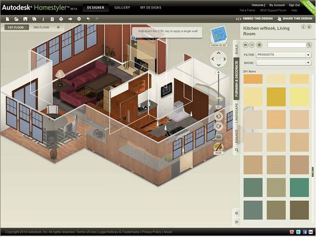Image resolution: width=316 pixels, height=237 pixels.
Task: Click Embed This Design
Action: coord(254,19)
